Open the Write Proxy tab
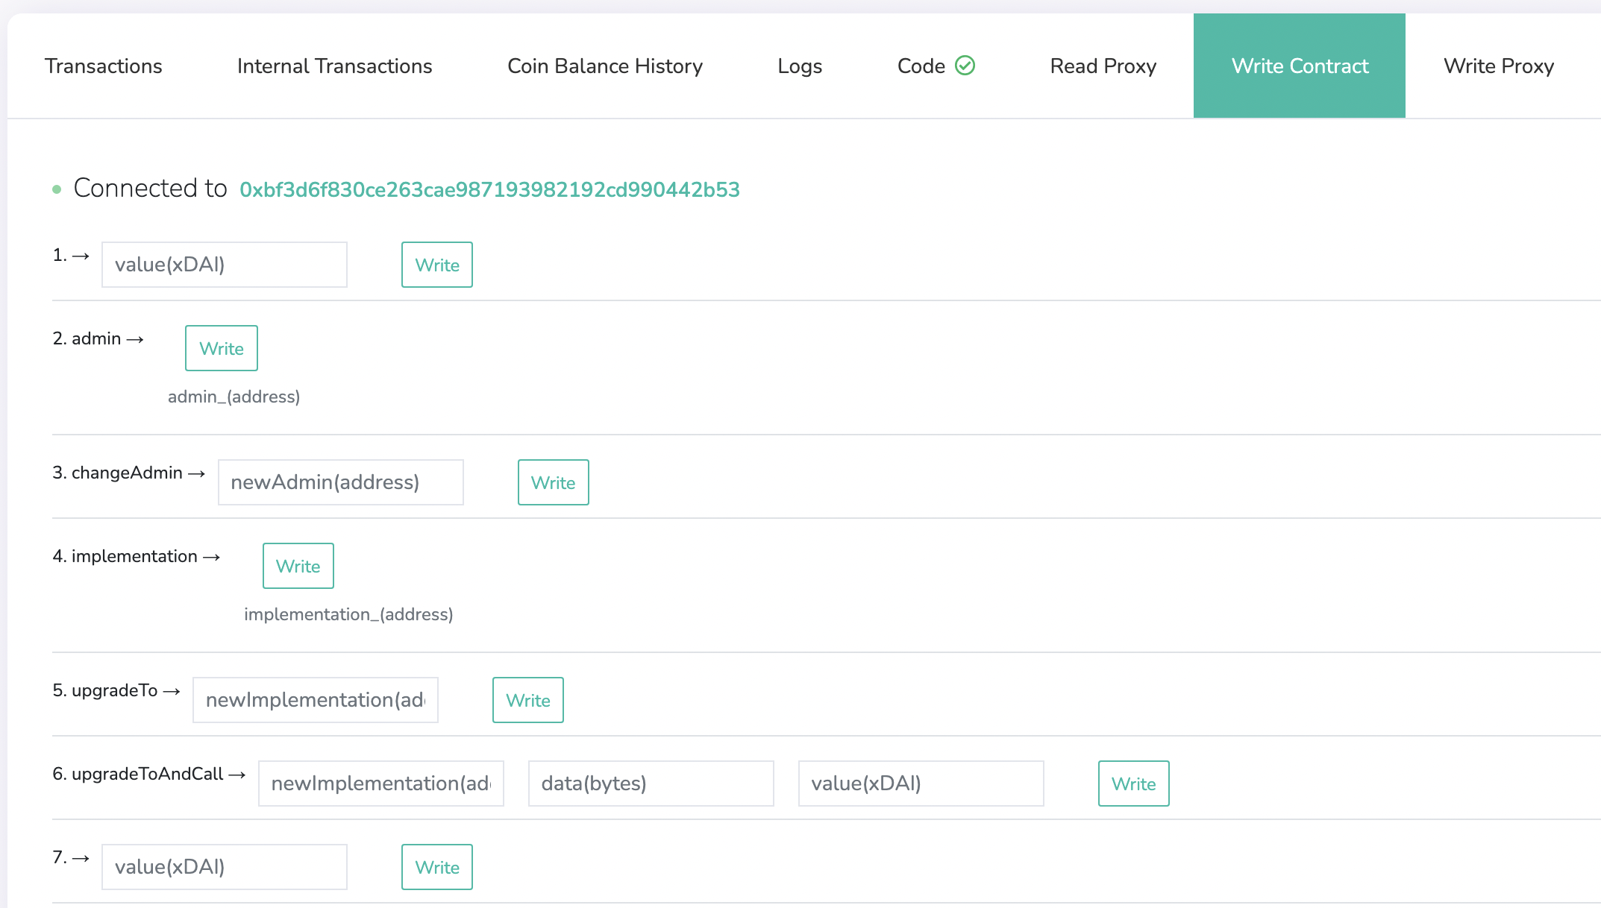 coord(1498,66)
